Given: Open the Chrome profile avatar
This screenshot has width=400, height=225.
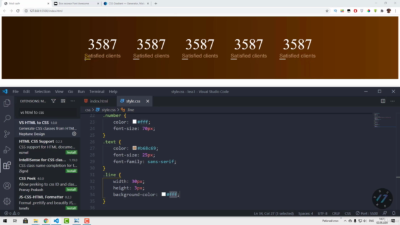Looking at the screenshot, I should coord(389,11).
